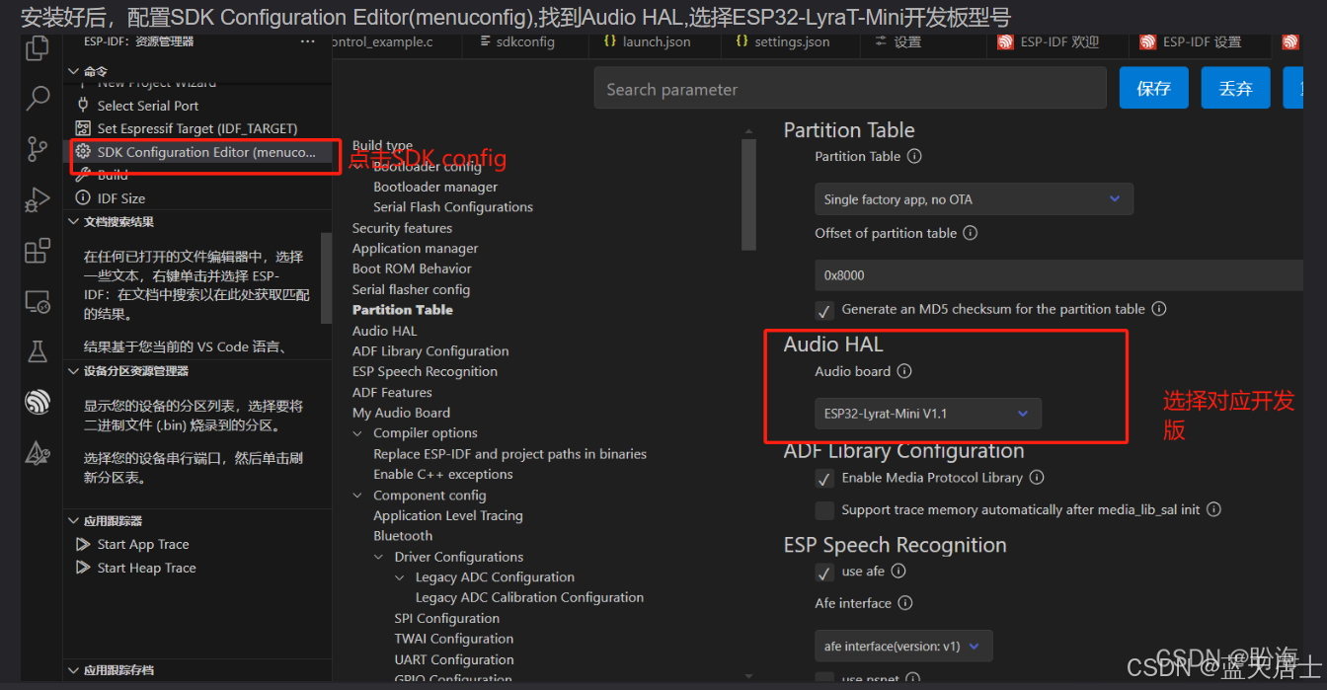Click info icon beside Enable Media Protocol Library

(x=1037, y=478)
